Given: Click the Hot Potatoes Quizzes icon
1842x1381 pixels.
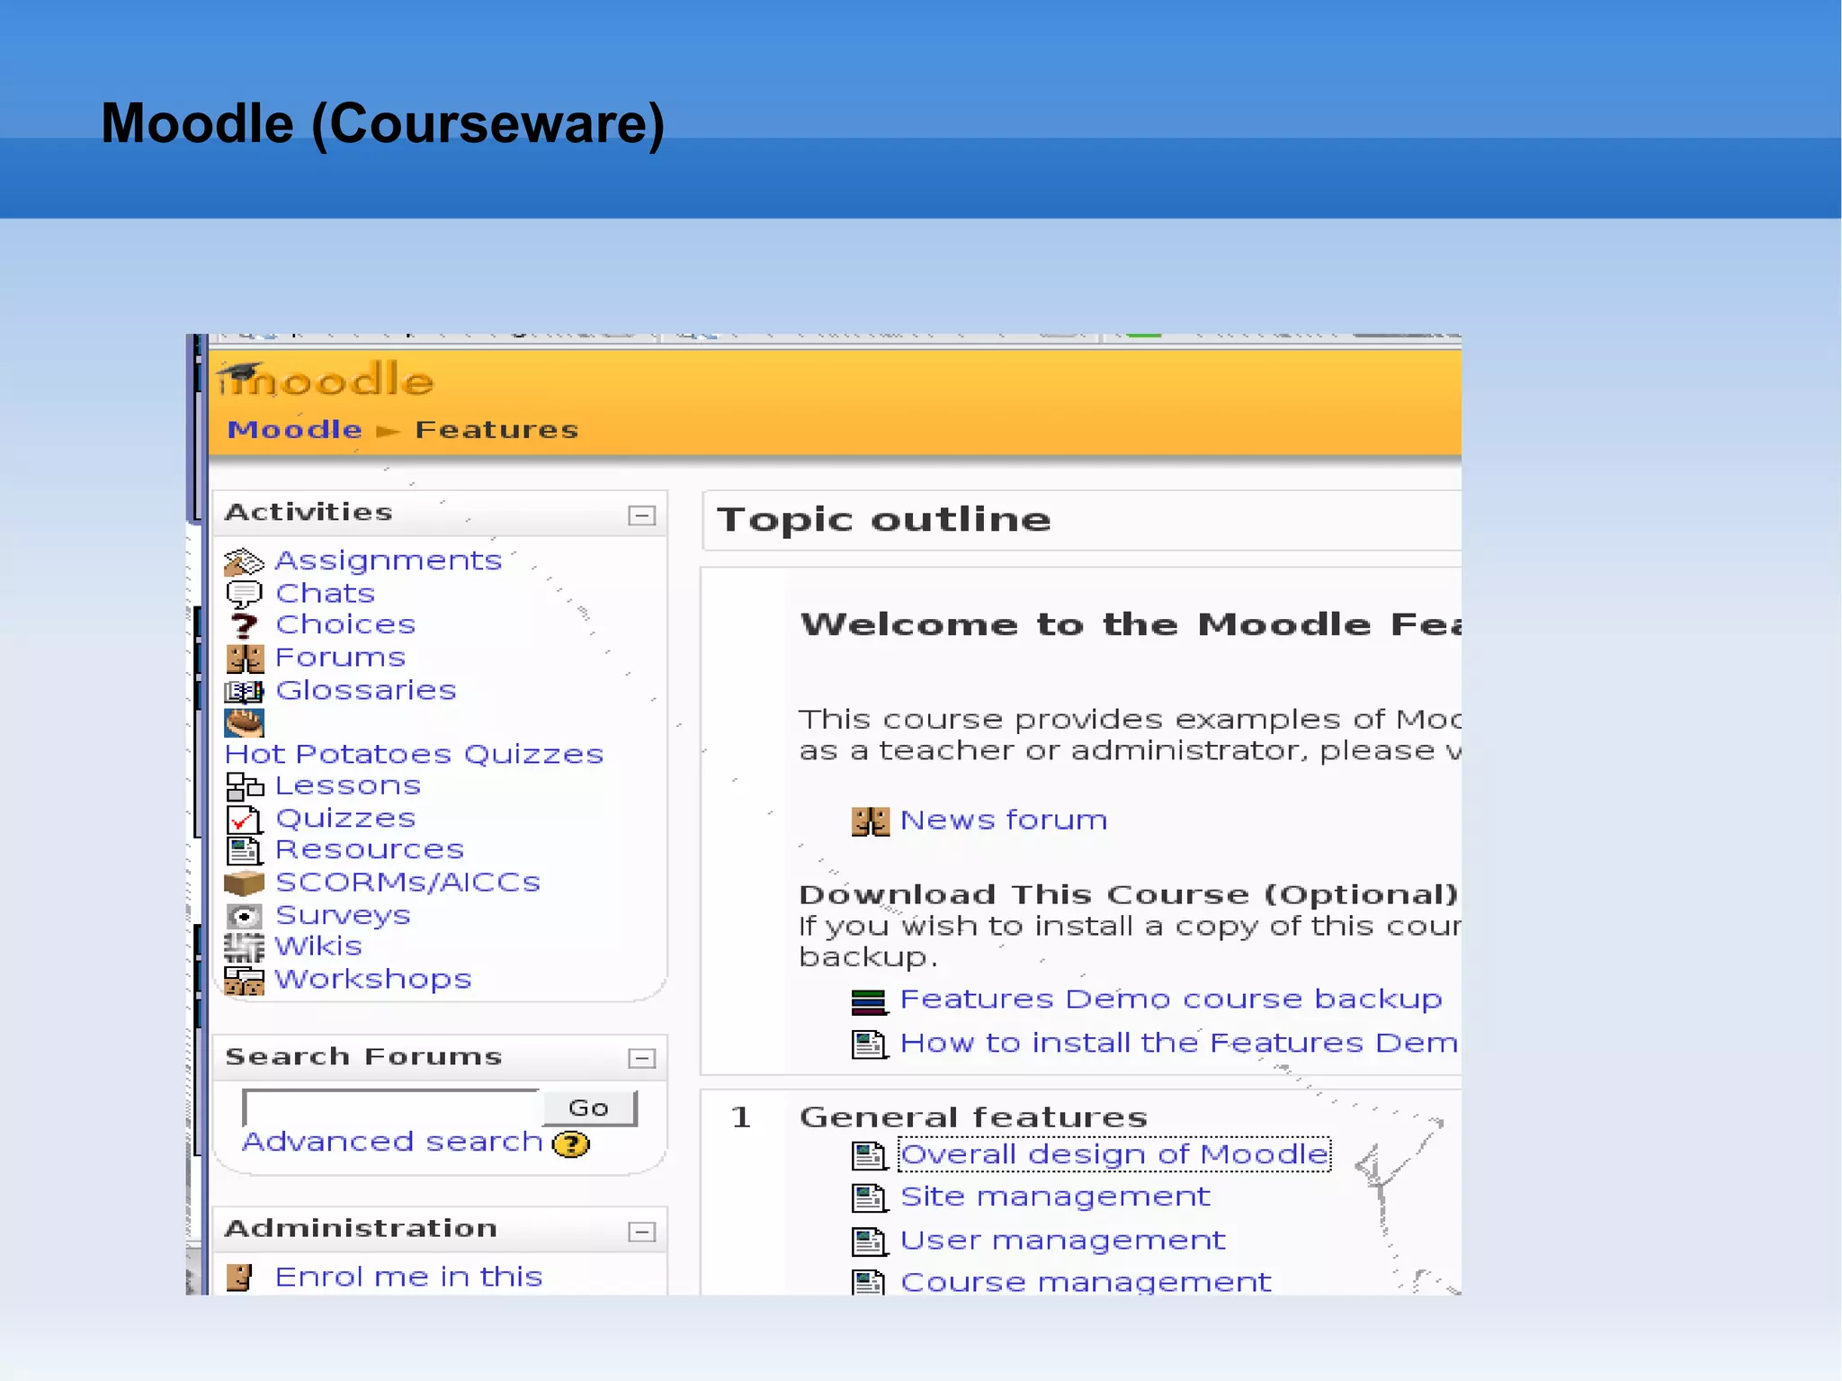Looking at the screenshot, I should 244,722.
